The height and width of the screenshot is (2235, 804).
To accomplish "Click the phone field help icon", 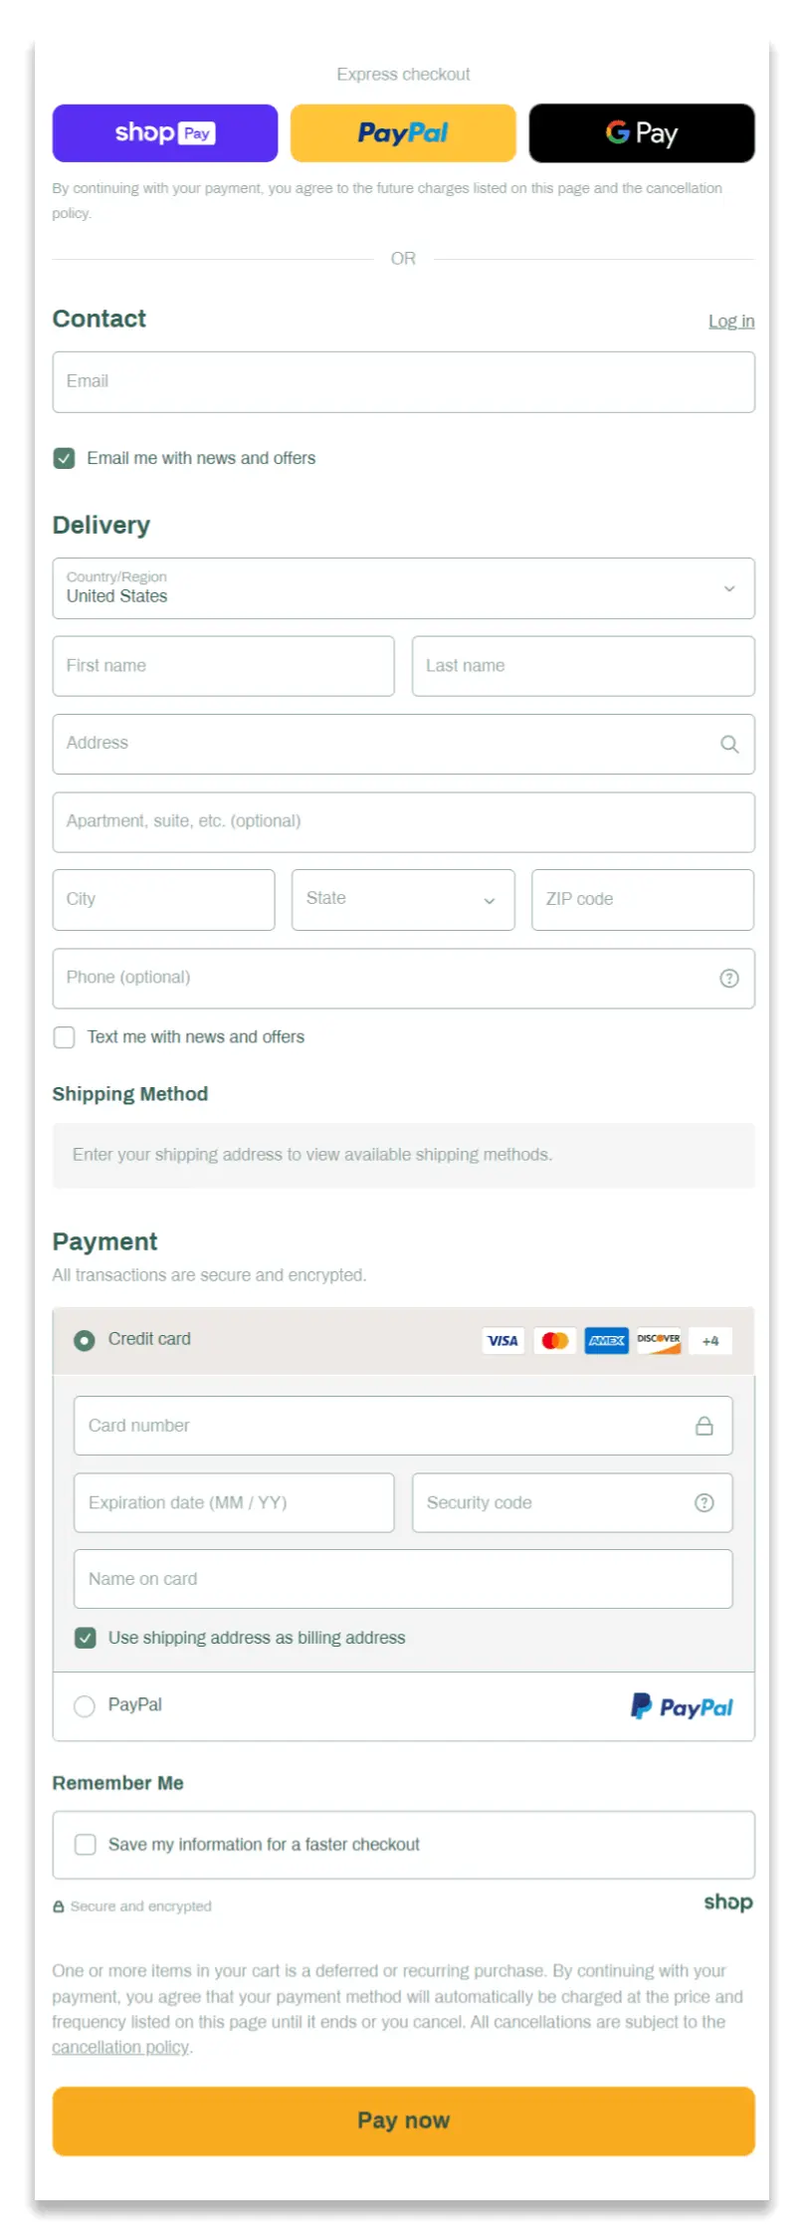I will [729, 978].
